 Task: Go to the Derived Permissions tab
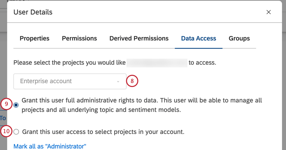click(x=139, y=38)
